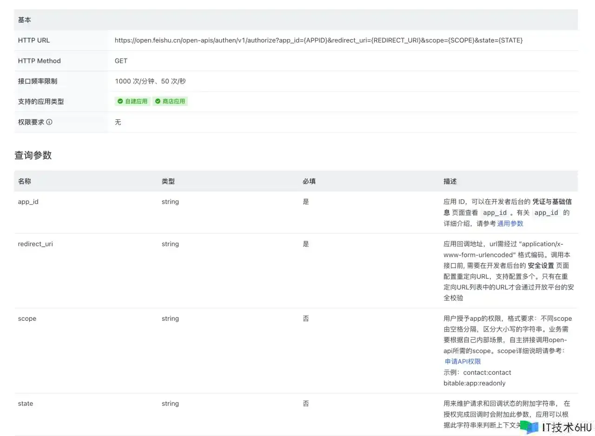Select the state parameter name cell
The height and width of the screenshot is (436, 595).
click(x=26, y=403)
